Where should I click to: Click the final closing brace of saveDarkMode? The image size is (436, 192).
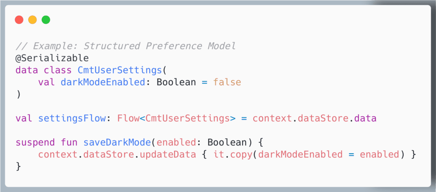point(18,166)
